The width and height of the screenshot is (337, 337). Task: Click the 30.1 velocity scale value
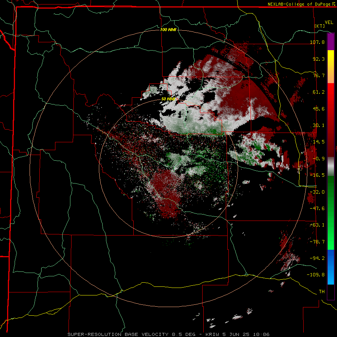coord(319,125)
